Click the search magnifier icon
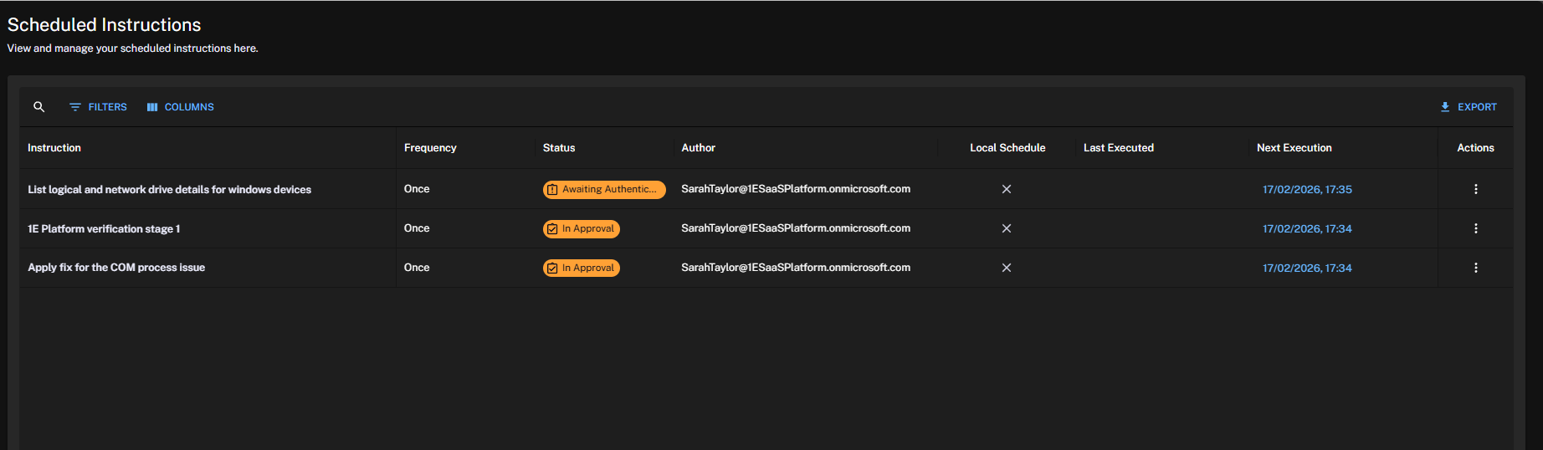Viewport: 1543px width, 450px height. [38, 107]
